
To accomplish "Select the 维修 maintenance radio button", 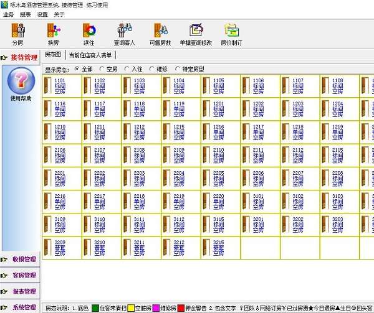I will (151, 69).
